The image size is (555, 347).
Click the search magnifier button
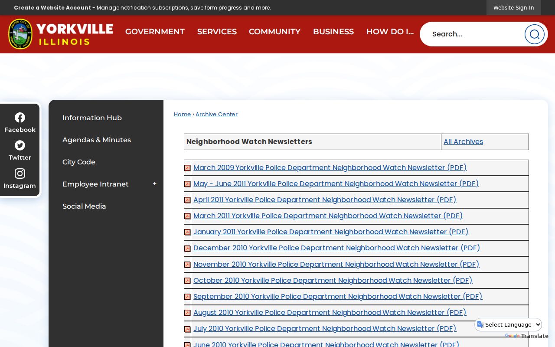pos(534,34)
